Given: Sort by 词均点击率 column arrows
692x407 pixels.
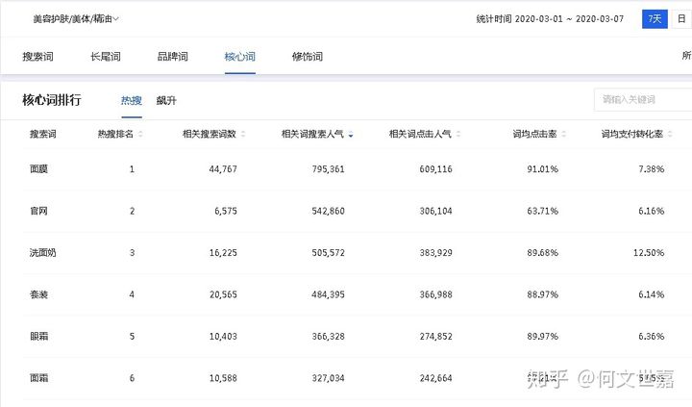Looking at the screenshot, I should (565, 135).
